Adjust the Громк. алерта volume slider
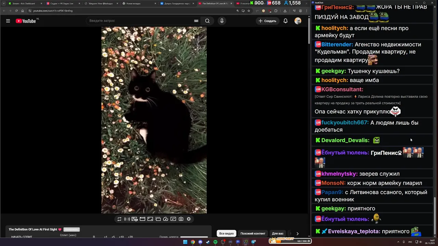438x246 pixels. tap(194, 237)
